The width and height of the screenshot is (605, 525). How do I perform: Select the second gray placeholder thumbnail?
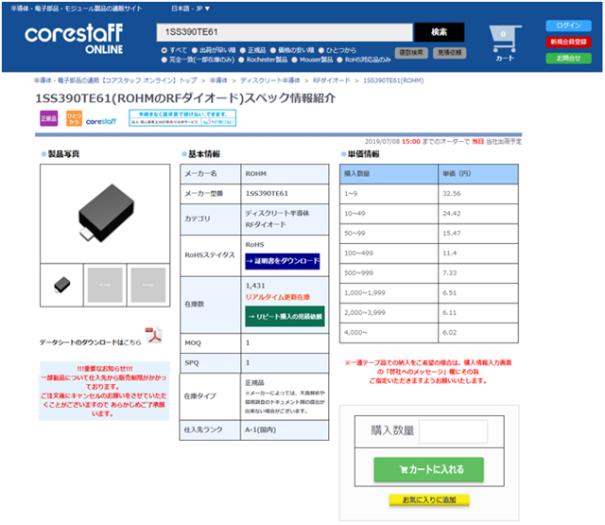coord(105,286)
